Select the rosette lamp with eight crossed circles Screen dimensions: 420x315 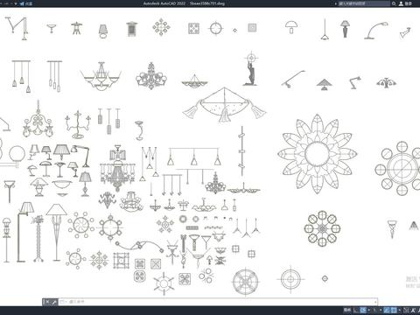click(x=322, y=228)
